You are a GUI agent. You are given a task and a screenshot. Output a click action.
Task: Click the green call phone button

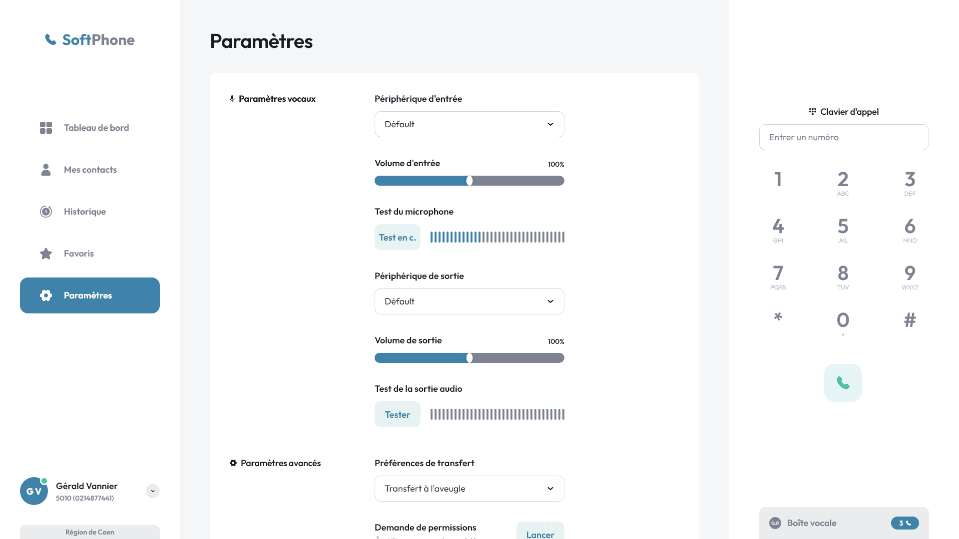(x=843, y=383)
